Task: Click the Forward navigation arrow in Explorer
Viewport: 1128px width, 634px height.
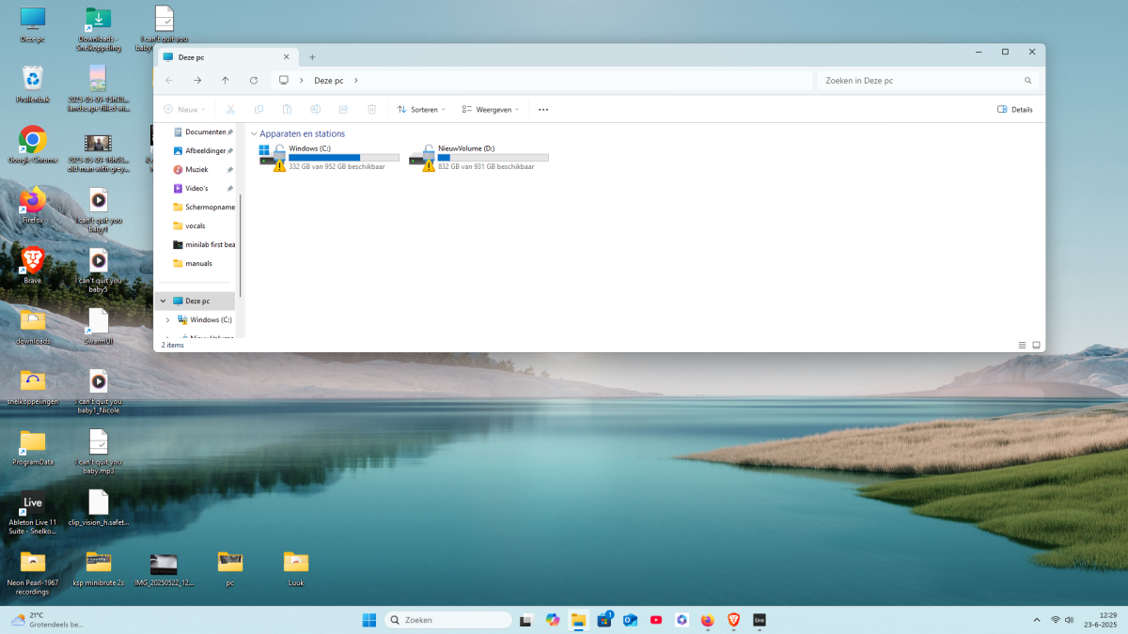Action: pos(197,81)
